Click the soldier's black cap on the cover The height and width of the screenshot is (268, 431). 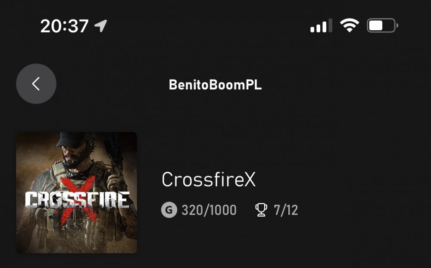click(x=71, y=140)
